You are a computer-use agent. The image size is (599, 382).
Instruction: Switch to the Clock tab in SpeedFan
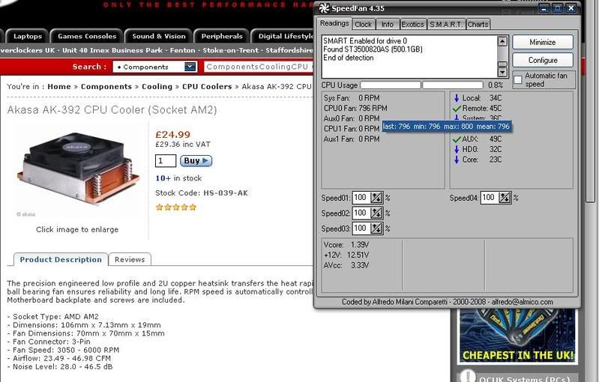coord(363,25)
